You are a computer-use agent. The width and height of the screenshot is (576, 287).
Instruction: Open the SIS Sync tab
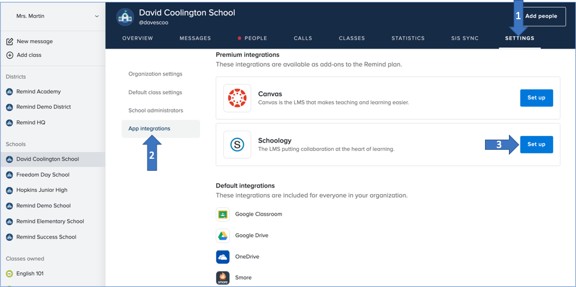[x=465, y=38]
